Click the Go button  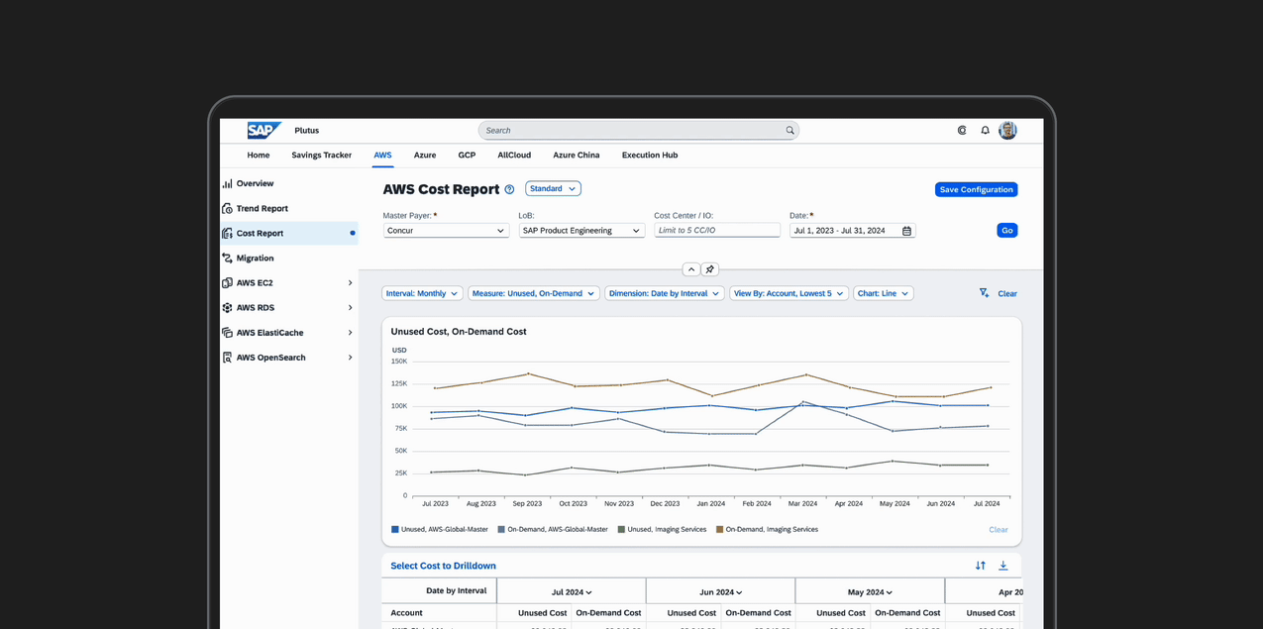(1007, 231)
